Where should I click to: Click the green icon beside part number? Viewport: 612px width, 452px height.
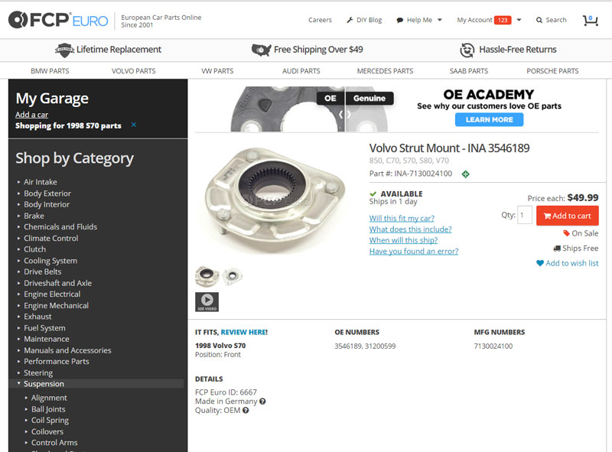click(x=465, y=174)
